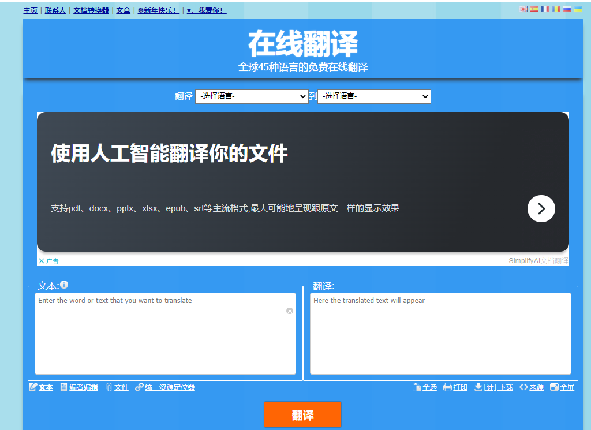Switch site language via the UK flag
Screen dimensions: 591x430
(523, 9)
